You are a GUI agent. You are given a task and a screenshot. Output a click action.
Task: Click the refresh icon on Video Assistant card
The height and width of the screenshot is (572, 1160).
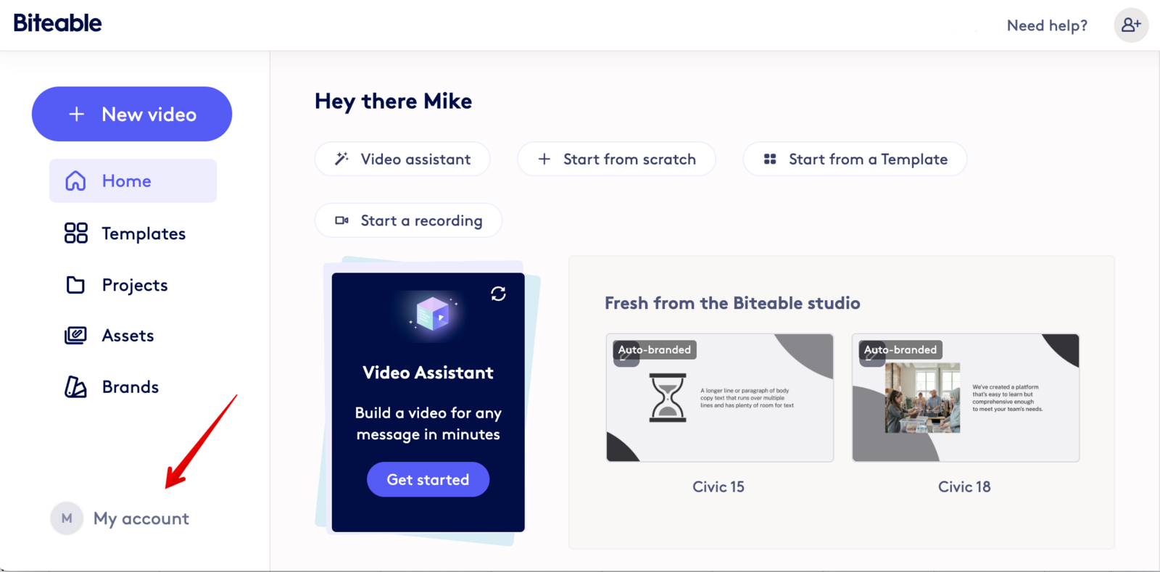[x=498, y=294]
